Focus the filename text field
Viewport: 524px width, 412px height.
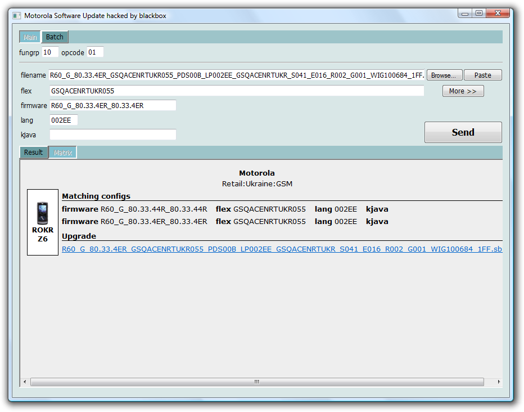tap(237, 75)
